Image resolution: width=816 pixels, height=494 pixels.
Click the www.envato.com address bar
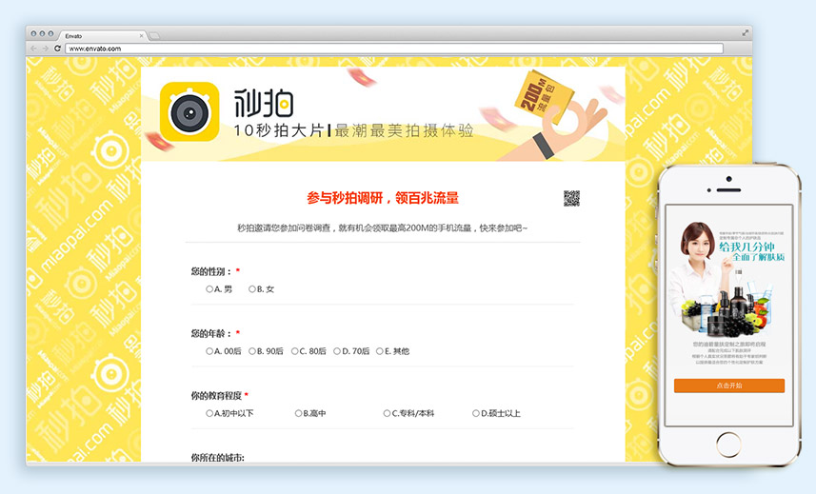(394, 49)
